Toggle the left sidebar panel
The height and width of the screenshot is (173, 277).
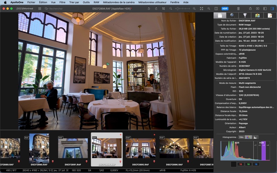(x=265, y=8)
